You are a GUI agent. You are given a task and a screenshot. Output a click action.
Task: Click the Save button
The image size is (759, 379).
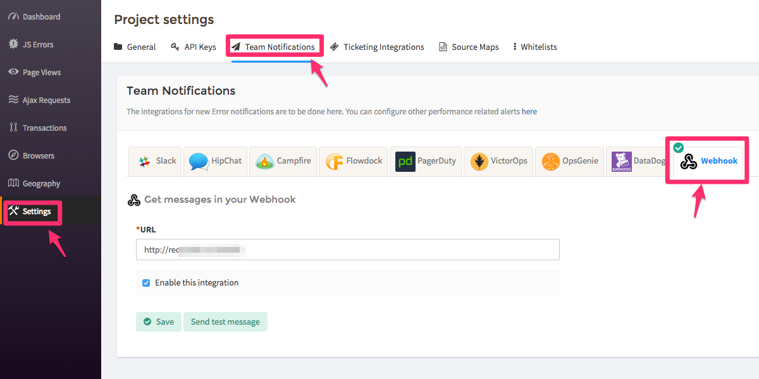tap(158, 322)
